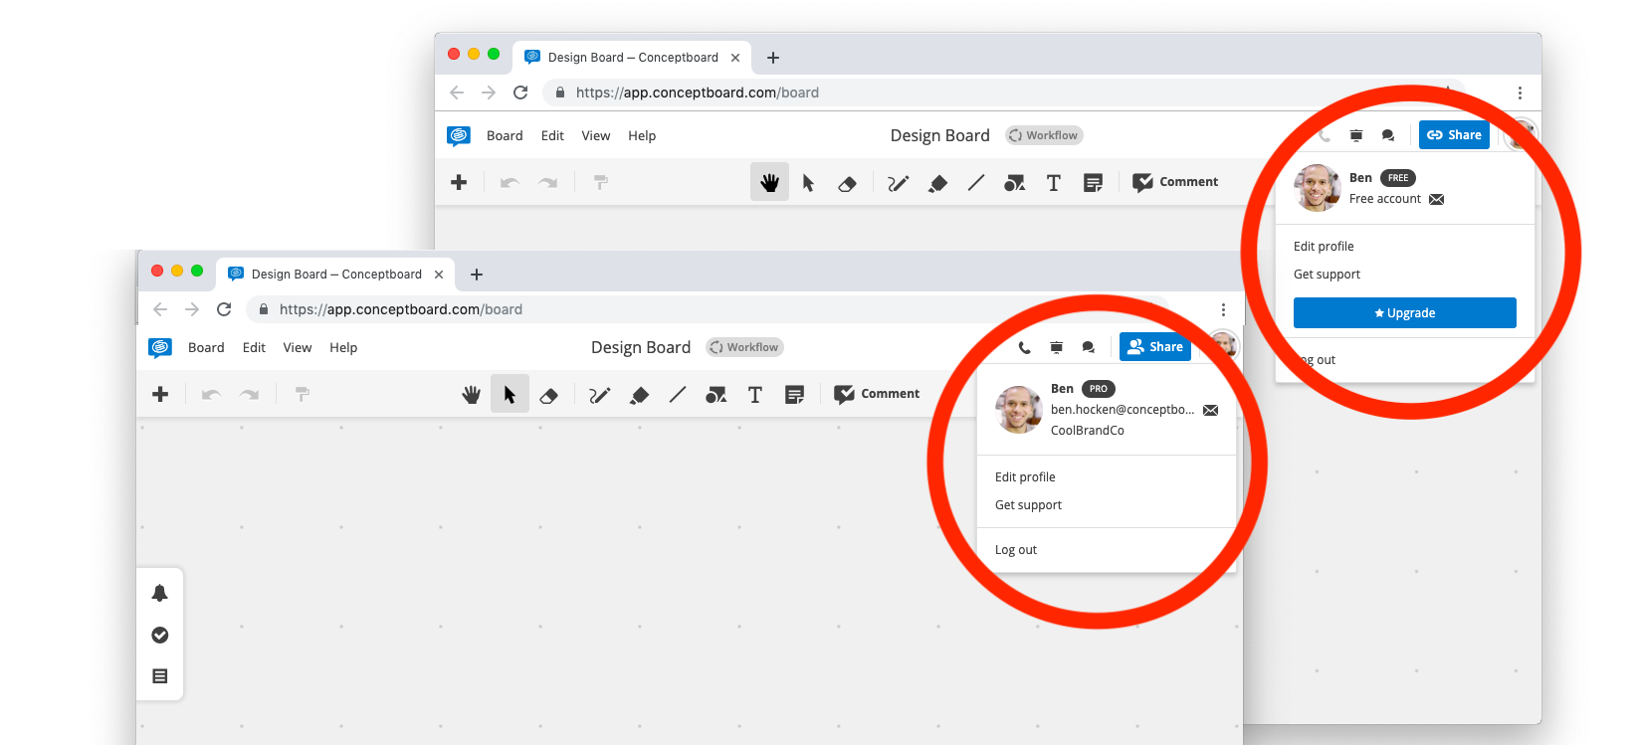This screenshot has width=1637, height=745.
Task: Click the Comment button in front window
Action: pyautogui.click(x=877, y=394)
